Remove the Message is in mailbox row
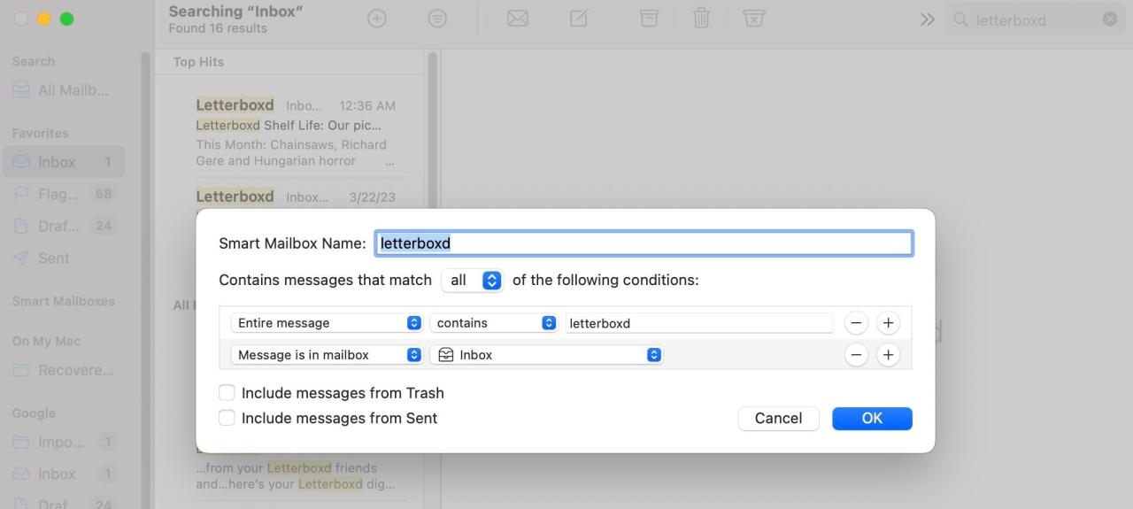The height and width of the screenshot is (509, 1133). pos(856,355)
